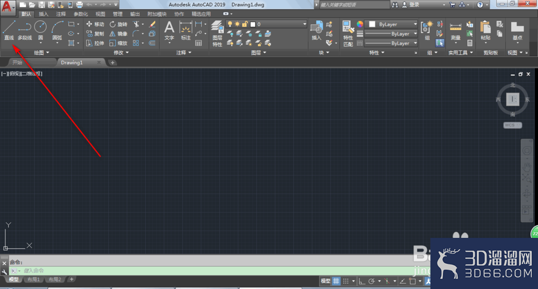
Task: Click the Save icon in quick access toolbar
Action: point(41,4)
